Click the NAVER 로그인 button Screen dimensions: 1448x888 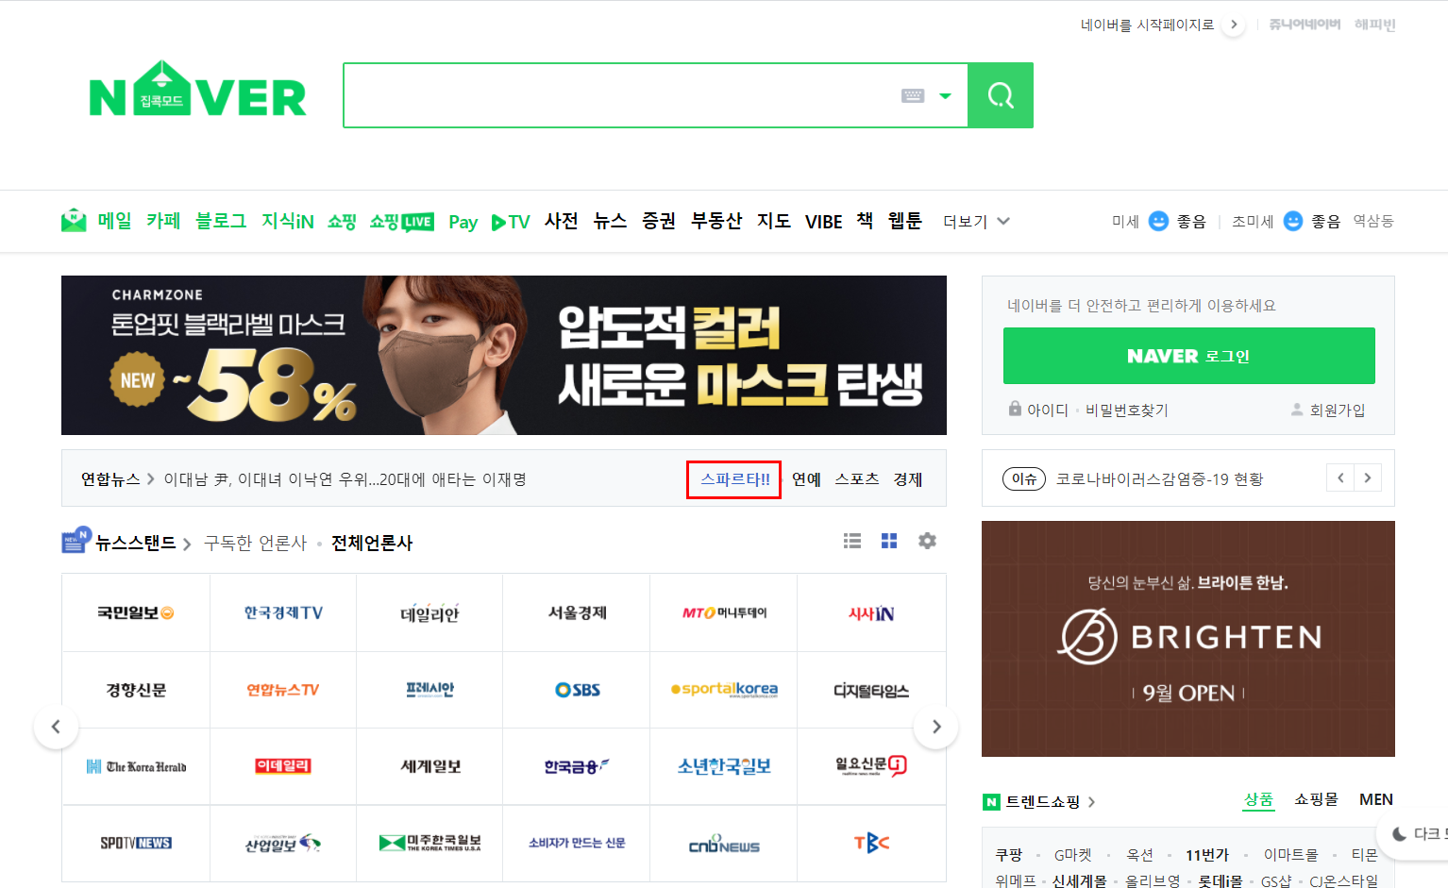(x=1188, y=356)
